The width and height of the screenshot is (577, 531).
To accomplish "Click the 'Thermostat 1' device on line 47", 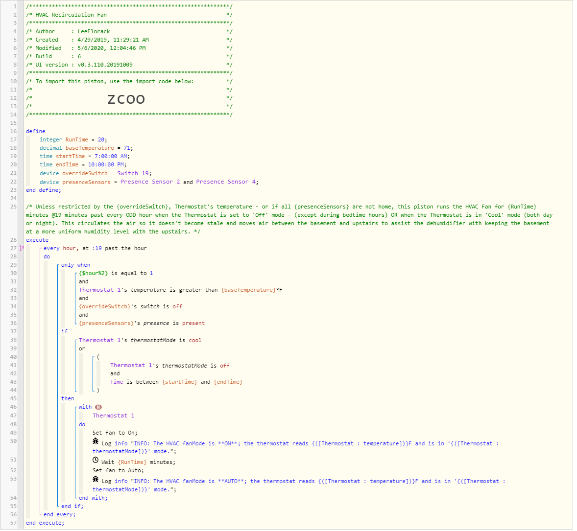I will [x=113, y=416].
